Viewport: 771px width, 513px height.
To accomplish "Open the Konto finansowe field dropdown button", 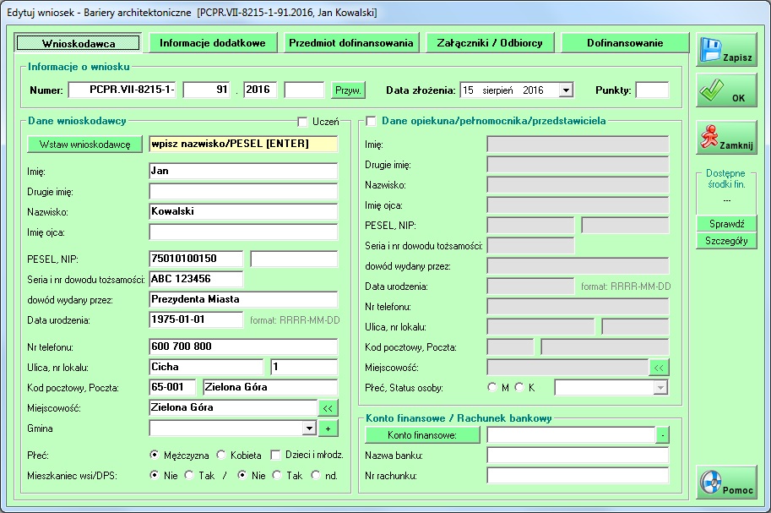I will point(662,435).
